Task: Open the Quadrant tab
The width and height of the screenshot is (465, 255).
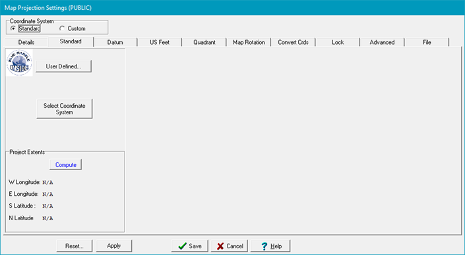Action: (204, 42)
